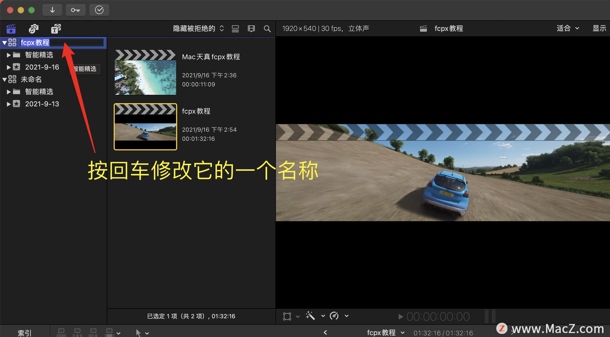The height and width of the screenshot is (337, 610).
Task: Open fcpx教程 timeline project menu
Action: 385,333
